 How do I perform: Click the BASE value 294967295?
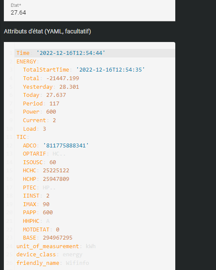(57, 237)
